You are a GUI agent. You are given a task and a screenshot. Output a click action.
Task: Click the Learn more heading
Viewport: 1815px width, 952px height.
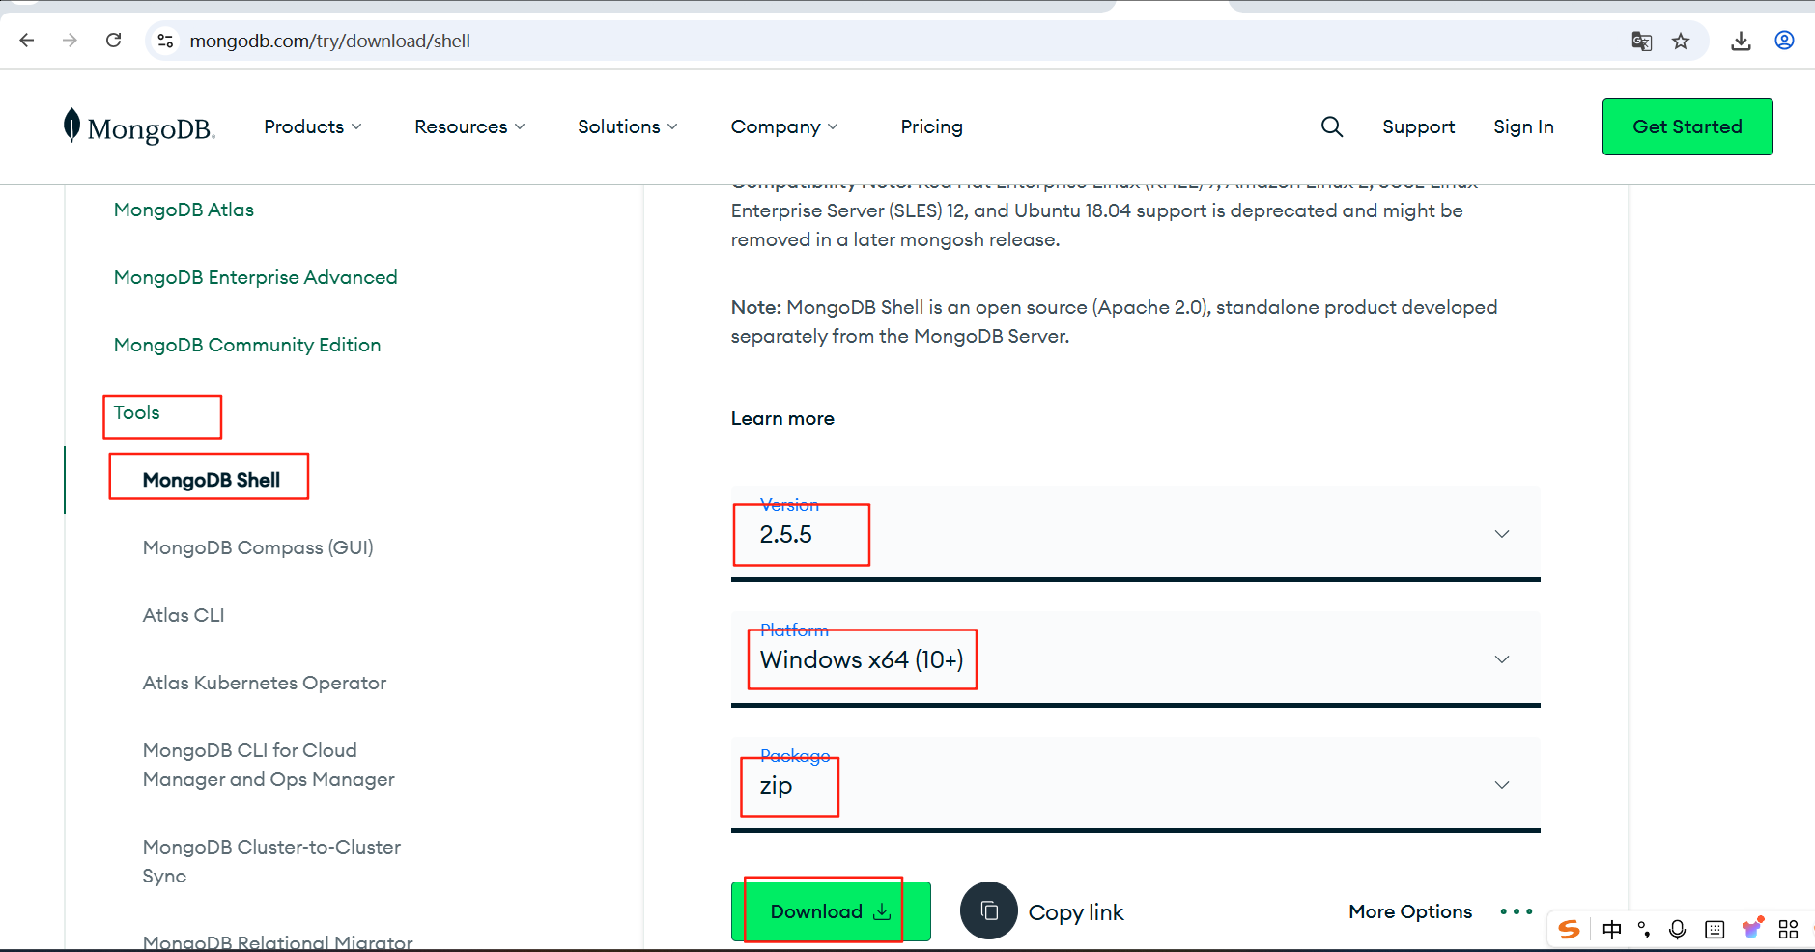pos(782,418)
